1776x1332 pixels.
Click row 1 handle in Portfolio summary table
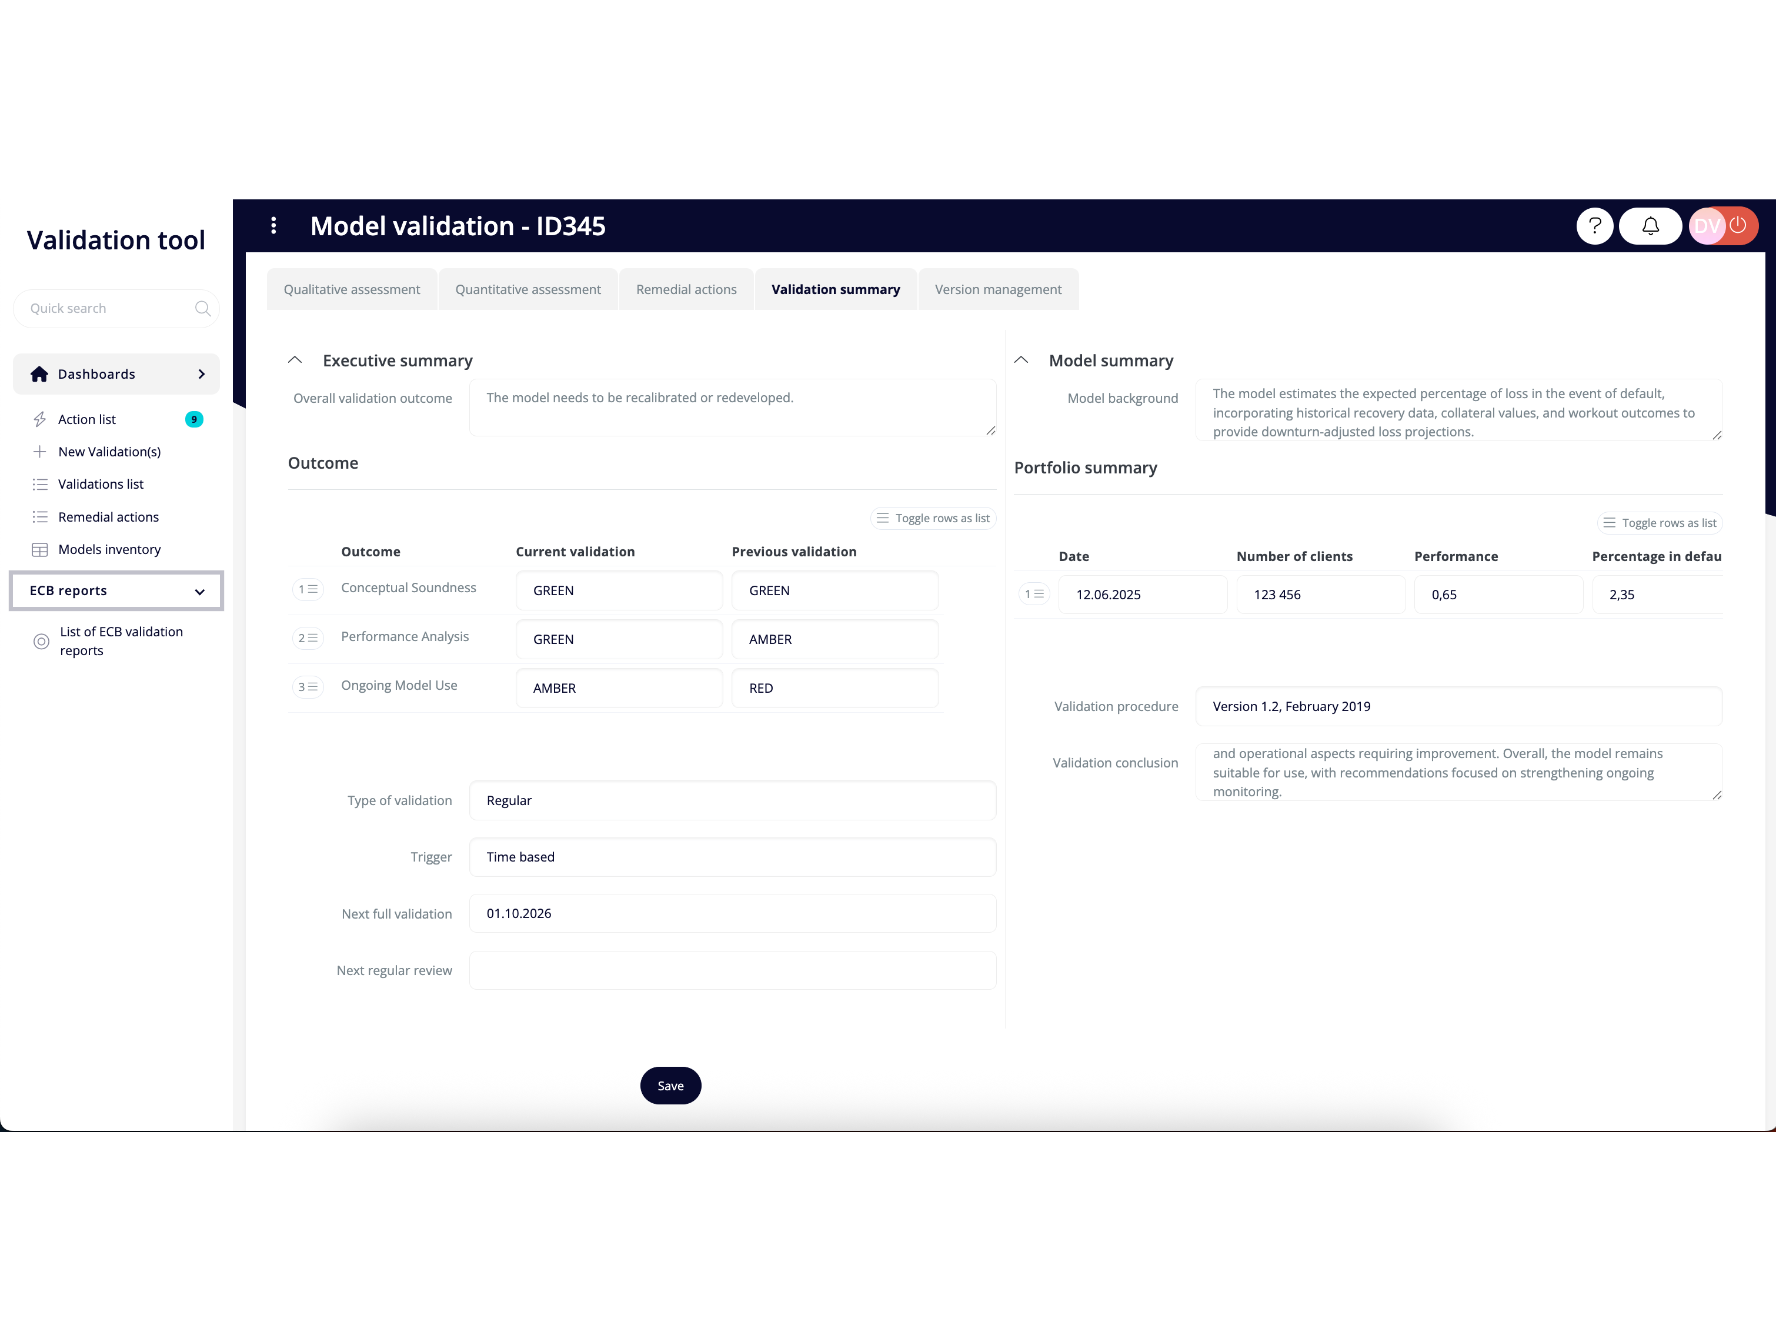click(1034, 594)
